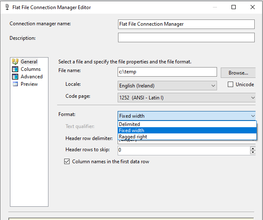Uncheck Column names in first data row

tap(67, 162)
